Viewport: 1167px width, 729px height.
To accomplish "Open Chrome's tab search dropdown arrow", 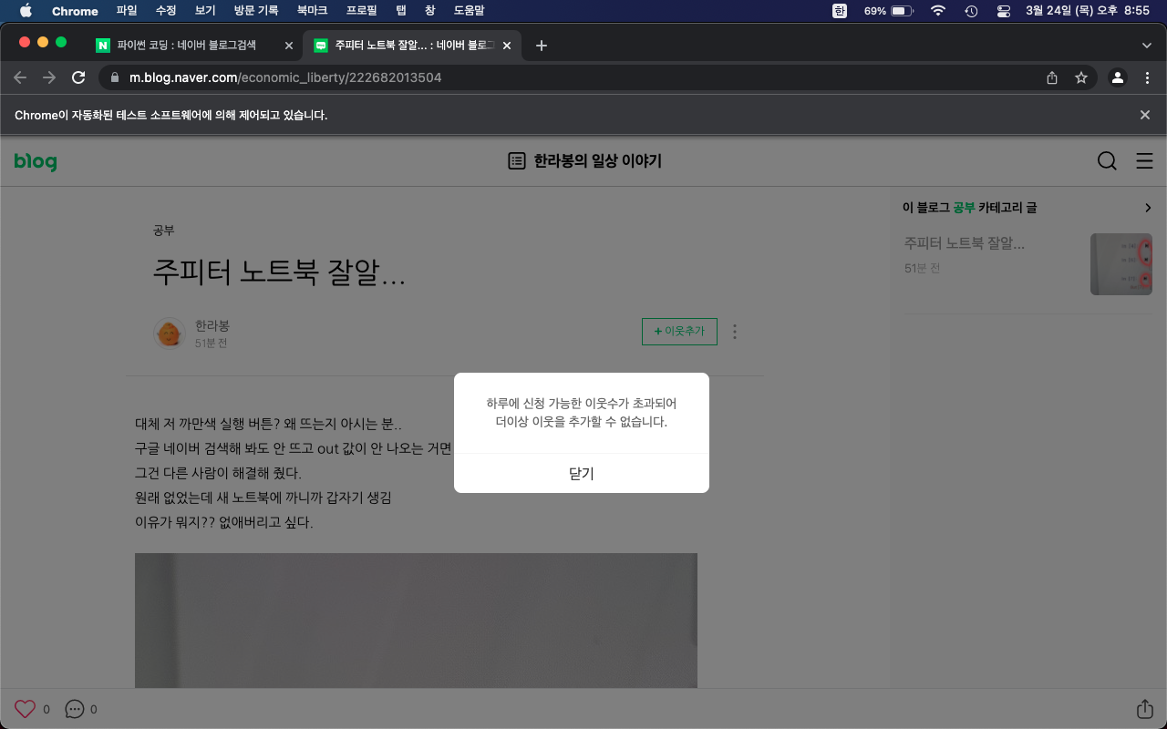I will tap(1147, 46).
